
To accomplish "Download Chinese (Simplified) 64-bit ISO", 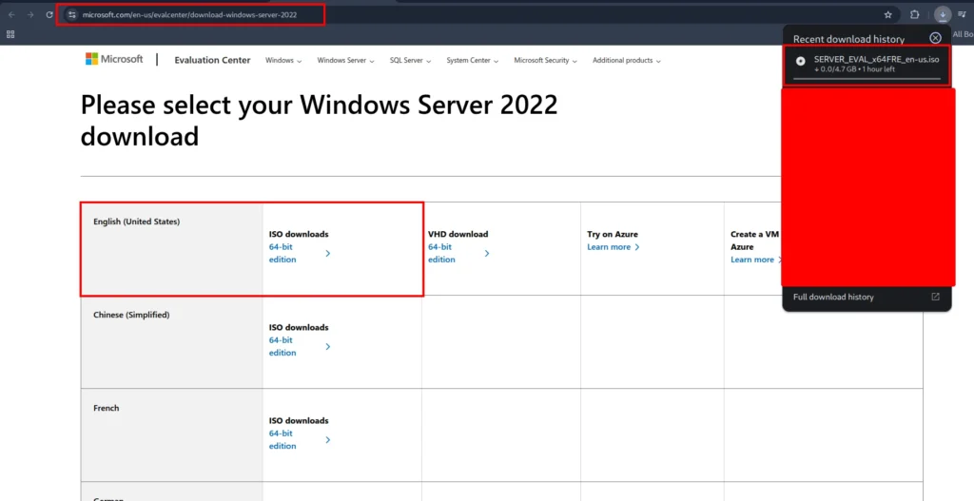I will click(300, 346).
